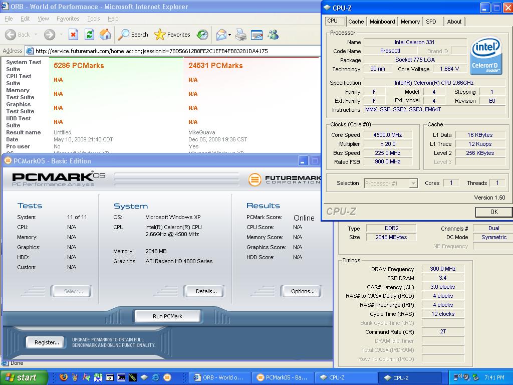The image size is (513, 385).
Task: Click the Online PCMark Score text
Action: 304,218
